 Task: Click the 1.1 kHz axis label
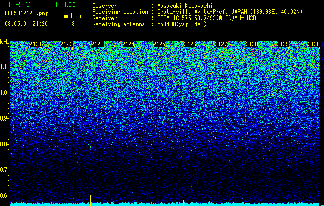click(x=4, y=67)
